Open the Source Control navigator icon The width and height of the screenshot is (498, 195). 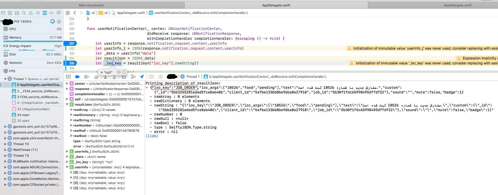(x=10, y=13)
